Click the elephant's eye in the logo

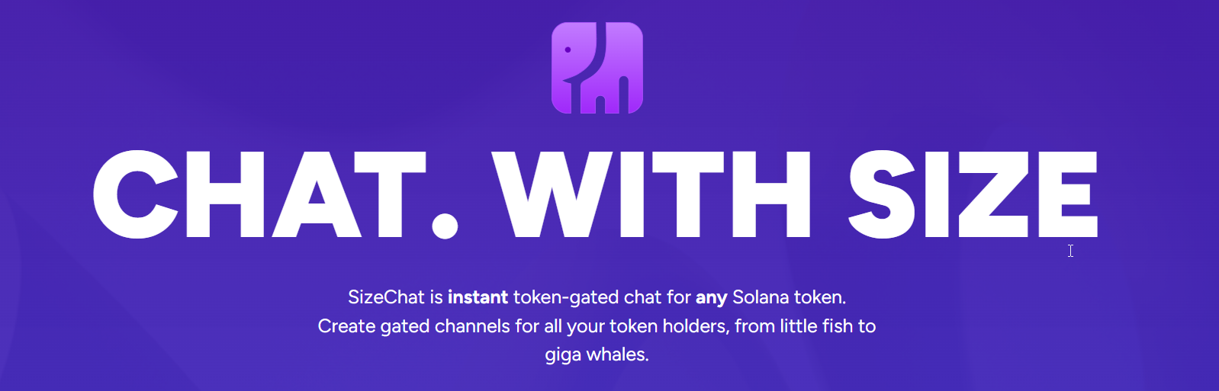coord(568,50)
